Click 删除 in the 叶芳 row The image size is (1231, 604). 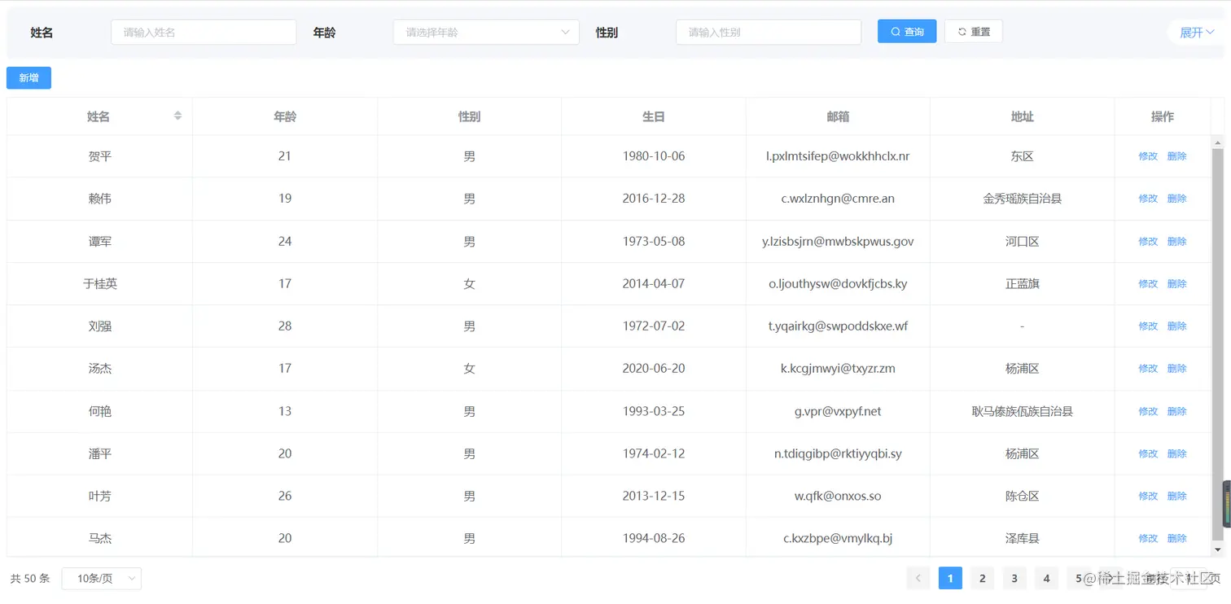coord(1177,497)
